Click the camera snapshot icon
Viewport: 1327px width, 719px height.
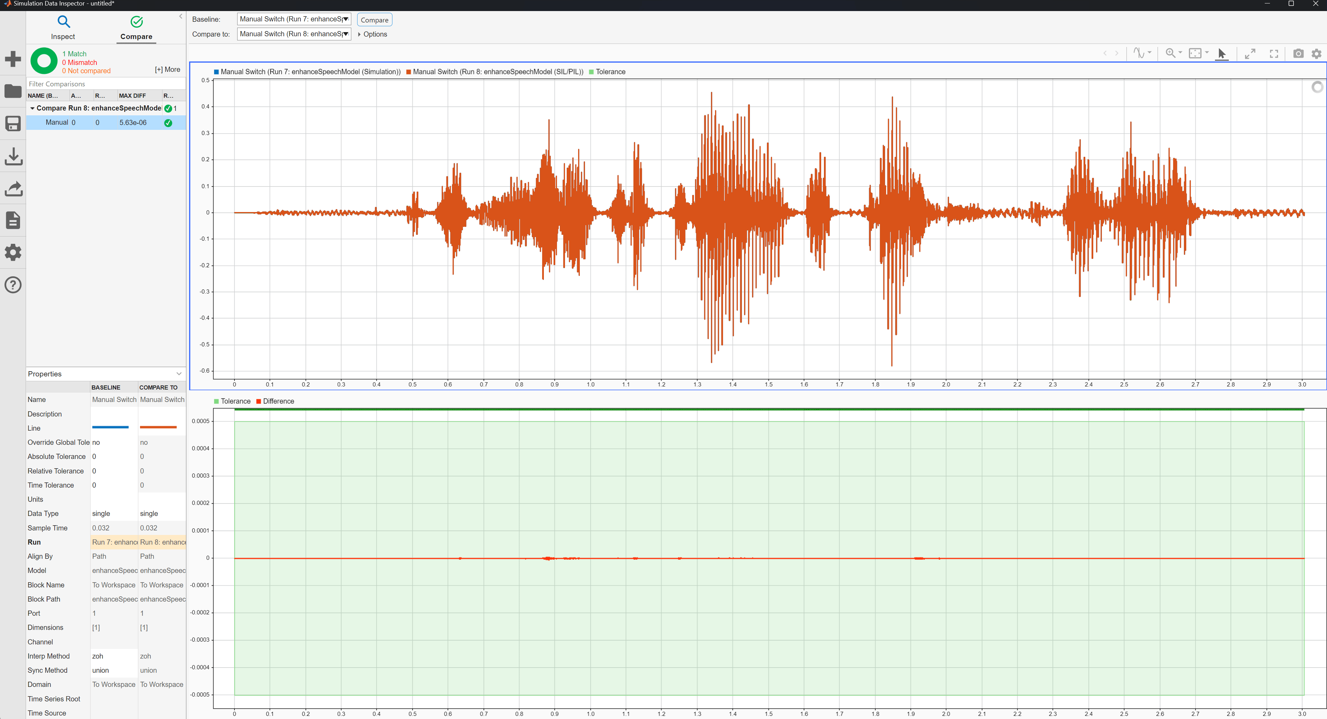point(1298,54)
